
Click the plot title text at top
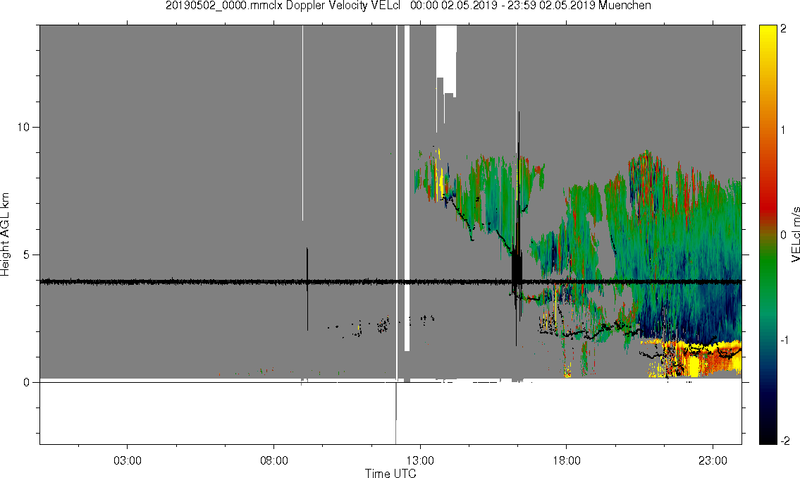(408, 6)
